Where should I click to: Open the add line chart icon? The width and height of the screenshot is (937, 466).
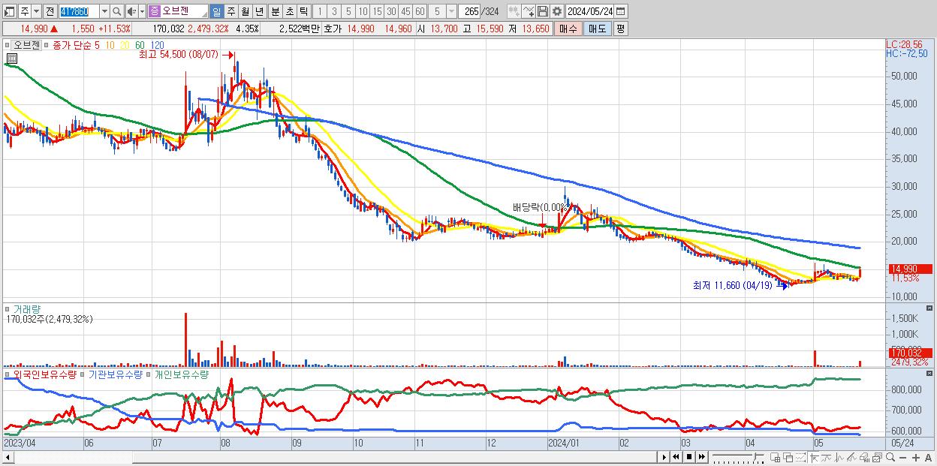[529, 11]
